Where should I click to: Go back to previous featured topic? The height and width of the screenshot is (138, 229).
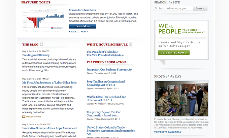pyautogui.click(x=73, y=32)
